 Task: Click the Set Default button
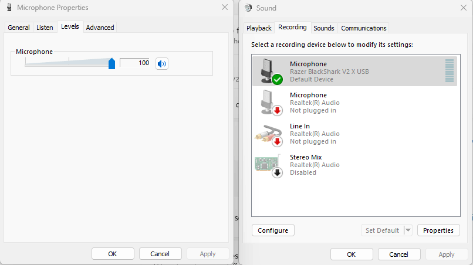click(382, 230)
